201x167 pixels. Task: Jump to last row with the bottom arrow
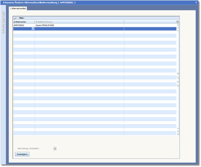pos(178,134)
